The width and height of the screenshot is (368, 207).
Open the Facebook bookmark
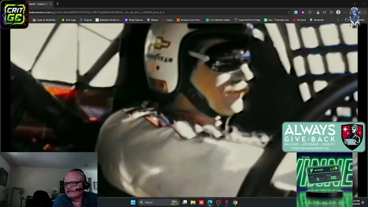click(317, 20)
